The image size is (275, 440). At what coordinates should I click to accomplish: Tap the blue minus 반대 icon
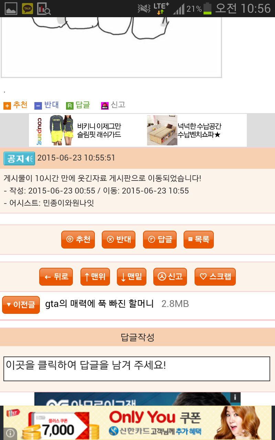point(38,106)
